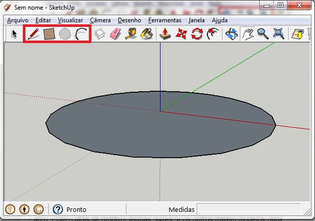This screenshot has height=221, width=315.
Task: Select the Move tool
Action: point(181,34)
